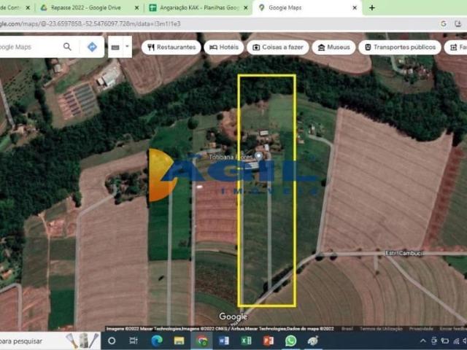Expand the keyboard input tools dropdown arrow

pyautogui.click(x=127, y=47)
